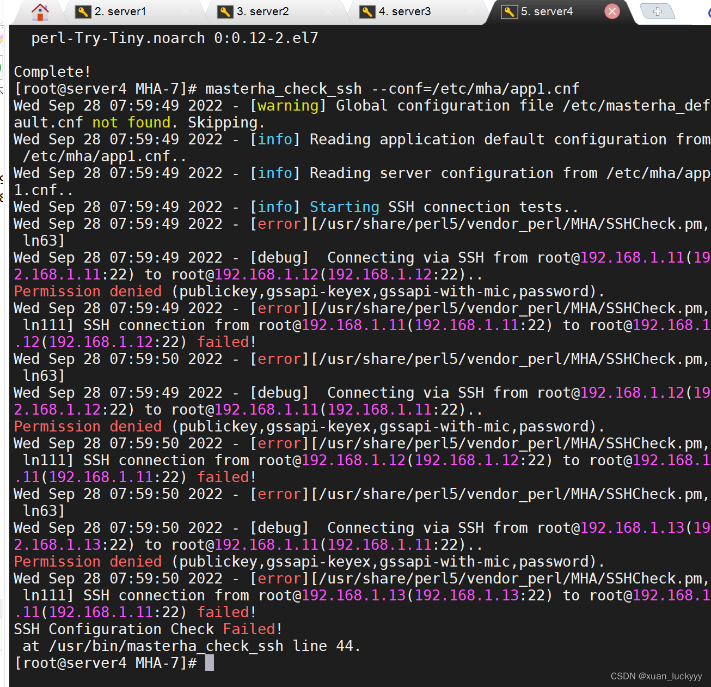Click the first 'Permission denied' message
The height and width of the screenshot is (687, 711).
point(88,291)
